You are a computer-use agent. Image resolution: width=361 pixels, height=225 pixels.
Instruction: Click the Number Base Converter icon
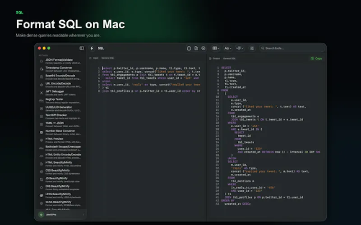[x=42, y=132]
